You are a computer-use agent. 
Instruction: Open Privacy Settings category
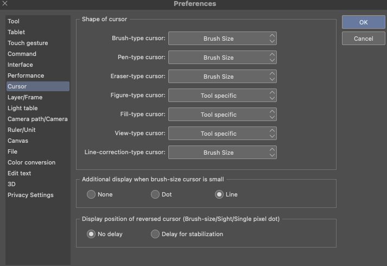(38, 195)
